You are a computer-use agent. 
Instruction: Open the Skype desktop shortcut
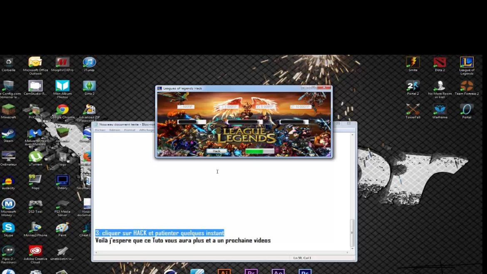tap(8, 228)
